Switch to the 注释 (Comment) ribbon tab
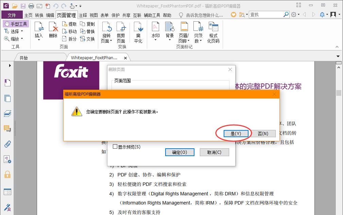Viewport: 343px width, 215px height. pyautogui.click(x=83, y=15)
